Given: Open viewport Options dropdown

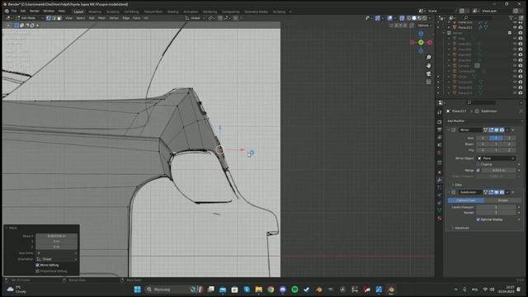Looking at the screenshot, I should point(424,26).
